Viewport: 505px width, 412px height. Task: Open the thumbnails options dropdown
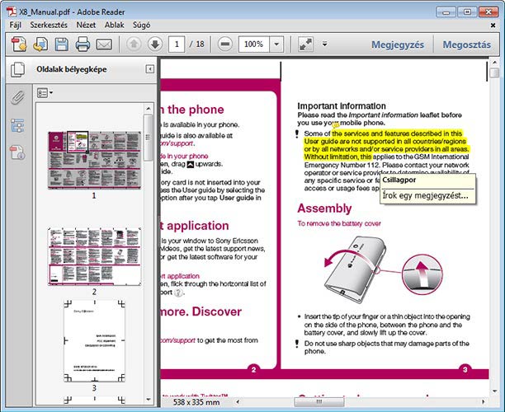(45, 93)
